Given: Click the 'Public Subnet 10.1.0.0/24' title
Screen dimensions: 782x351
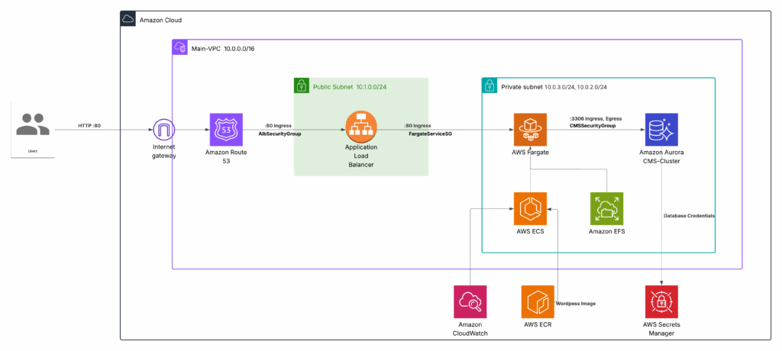Looking at the screenshot, I should tap(350, 87).
